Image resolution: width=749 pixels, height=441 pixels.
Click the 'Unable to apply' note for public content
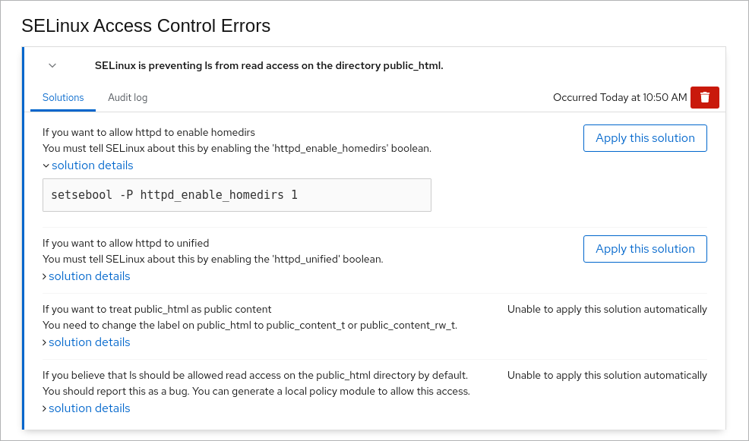coord(607,310)
